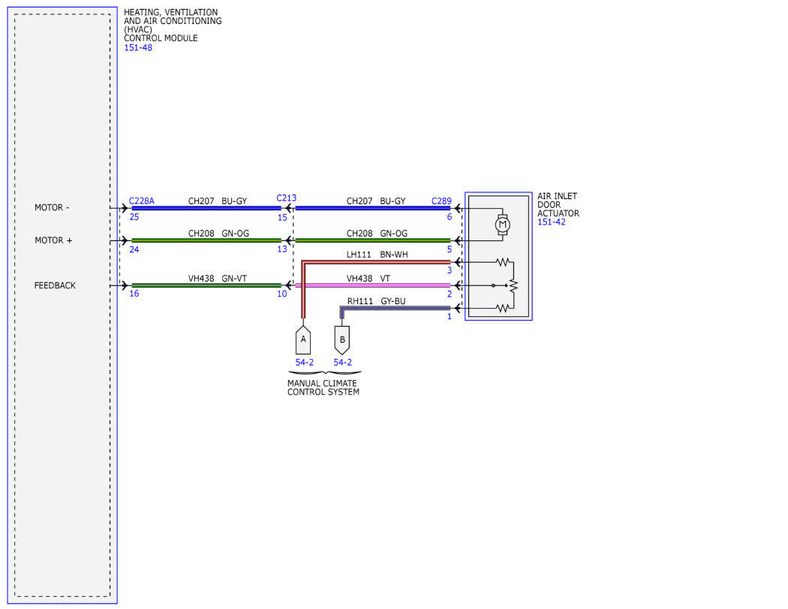Click the C289 connector label
This screenshot has height=609, width=788.
[x=441, y=201]
